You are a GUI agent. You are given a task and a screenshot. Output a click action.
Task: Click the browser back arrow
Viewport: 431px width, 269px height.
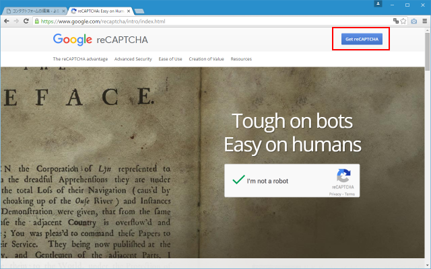click(x=6, y=22)
